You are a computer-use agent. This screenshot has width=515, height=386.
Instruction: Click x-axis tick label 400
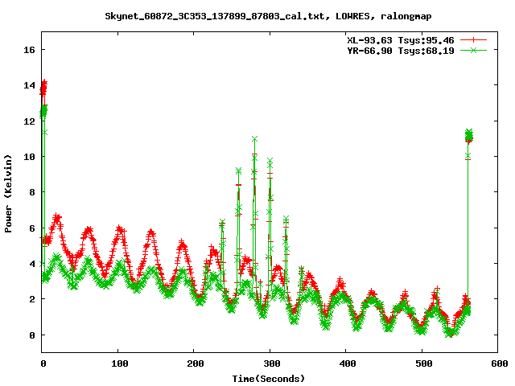coord(347,363)
